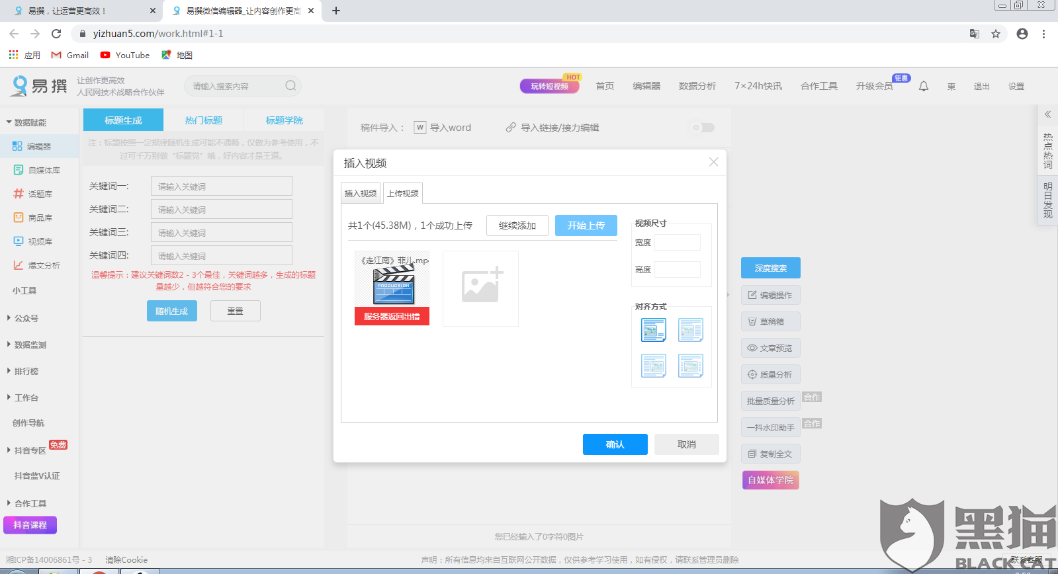Click the 关键词一 input field
The image size is (1058, 574).
point(222,186)
